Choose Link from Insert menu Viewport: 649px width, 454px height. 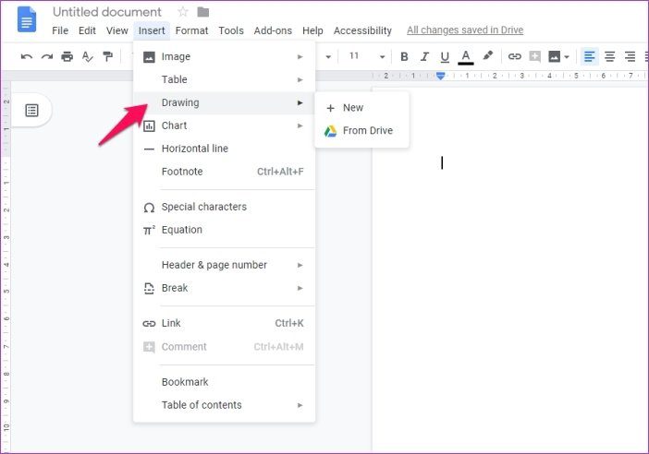224,323
